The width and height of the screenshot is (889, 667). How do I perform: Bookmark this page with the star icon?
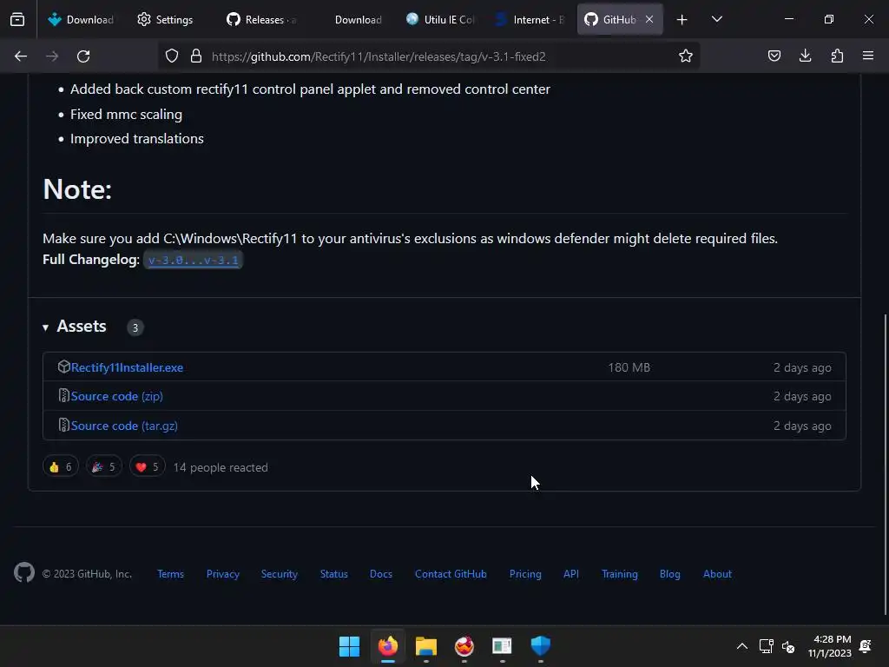pyautogui.click(x=686, y=56)
